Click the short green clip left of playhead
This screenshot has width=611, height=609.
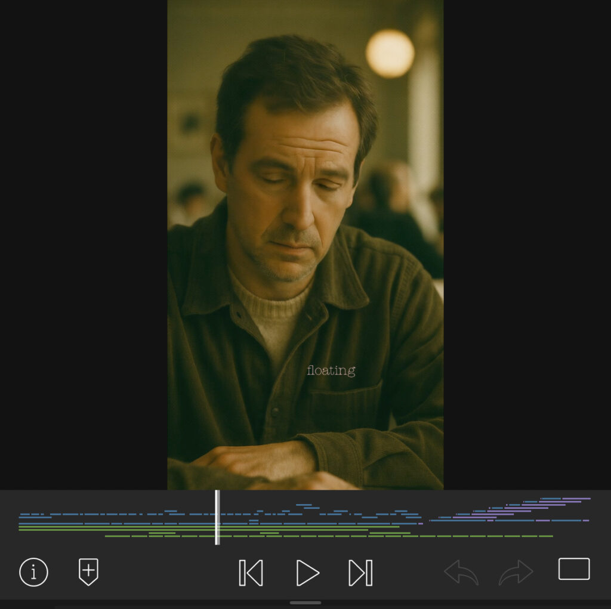(x=161, y=533)
